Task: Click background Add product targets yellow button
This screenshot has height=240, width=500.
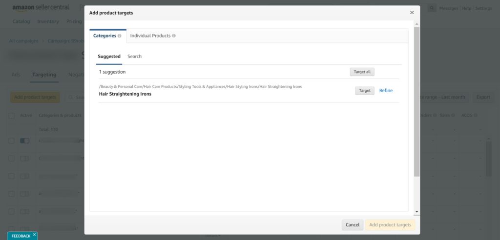Action: pos(35,97)
